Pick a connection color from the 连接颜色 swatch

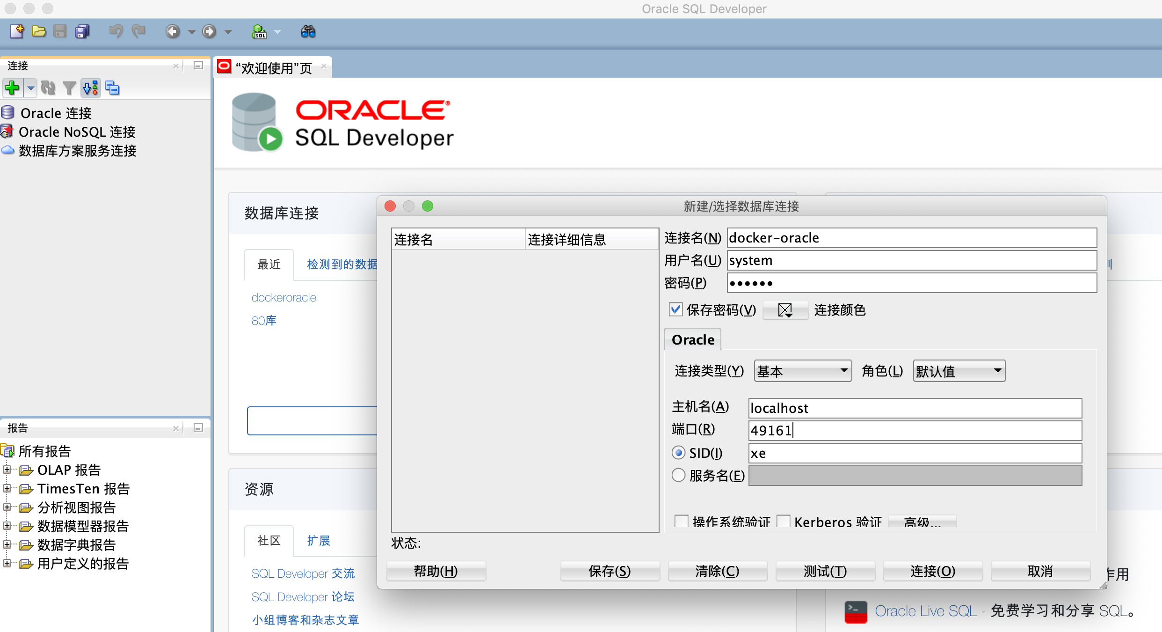[785, 309]
